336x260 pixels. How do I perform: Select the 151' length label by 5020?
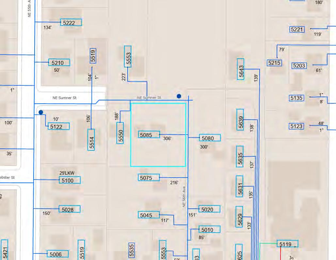192,215
